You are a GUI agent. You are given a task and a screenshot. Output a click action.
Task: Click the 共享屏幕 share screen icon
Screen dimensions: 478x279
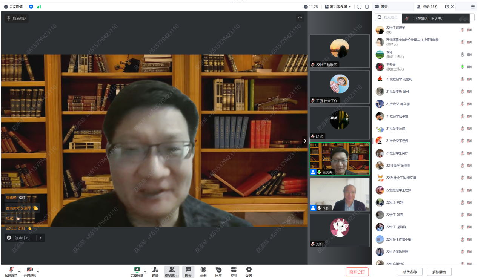click(x=137, y=270)
